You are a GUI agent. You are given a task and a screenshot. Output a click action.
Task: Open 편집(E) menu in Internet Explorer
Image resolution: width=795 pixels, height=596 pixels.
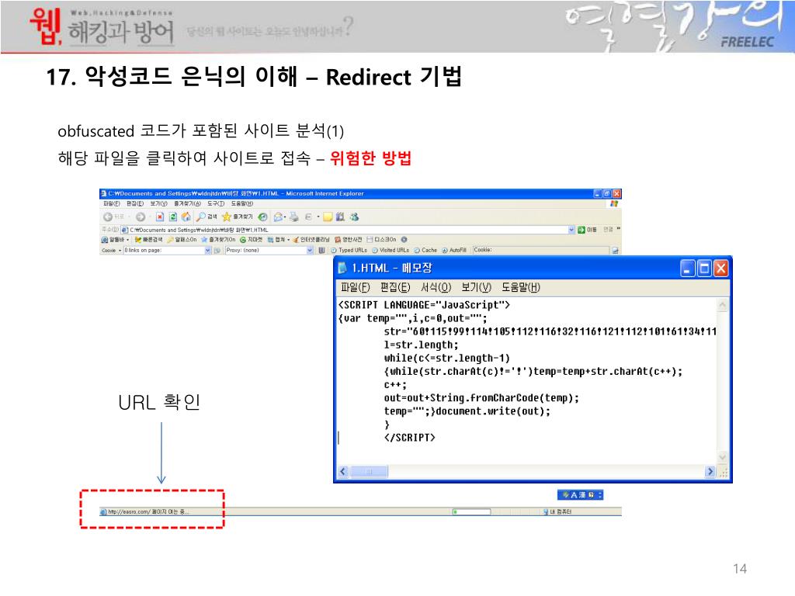coord(135,203)
